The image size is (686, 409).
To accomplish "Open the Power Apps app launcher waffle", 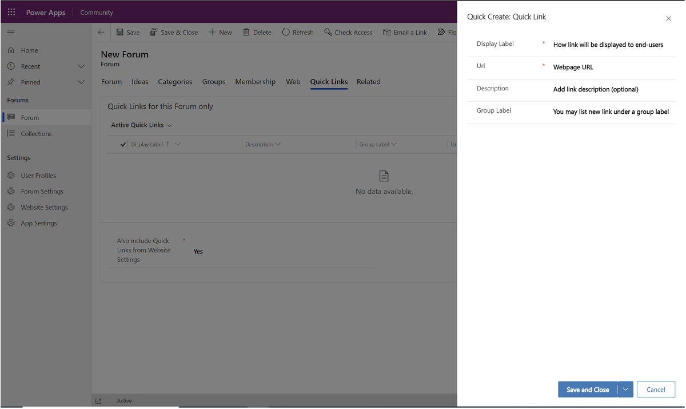I will tap(11, 12).
